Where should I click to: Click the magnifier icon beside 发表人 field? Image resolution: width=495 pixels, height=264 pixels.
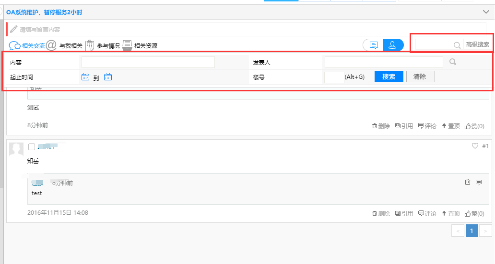452,62
